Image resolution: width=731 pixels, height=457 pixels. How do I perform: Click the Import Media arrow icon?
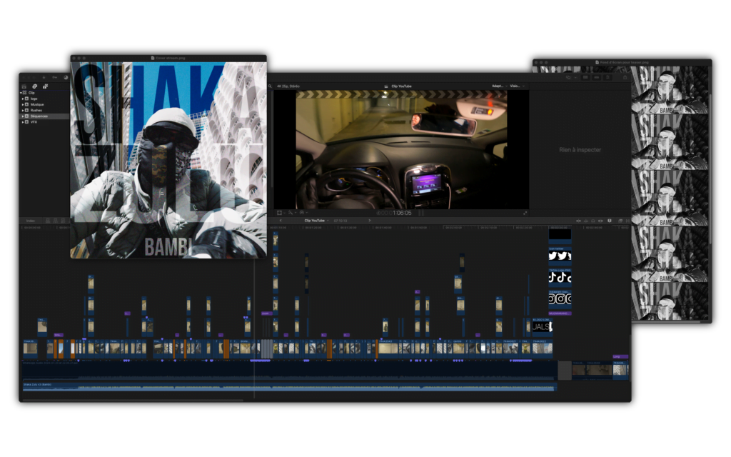pos(44,77)
